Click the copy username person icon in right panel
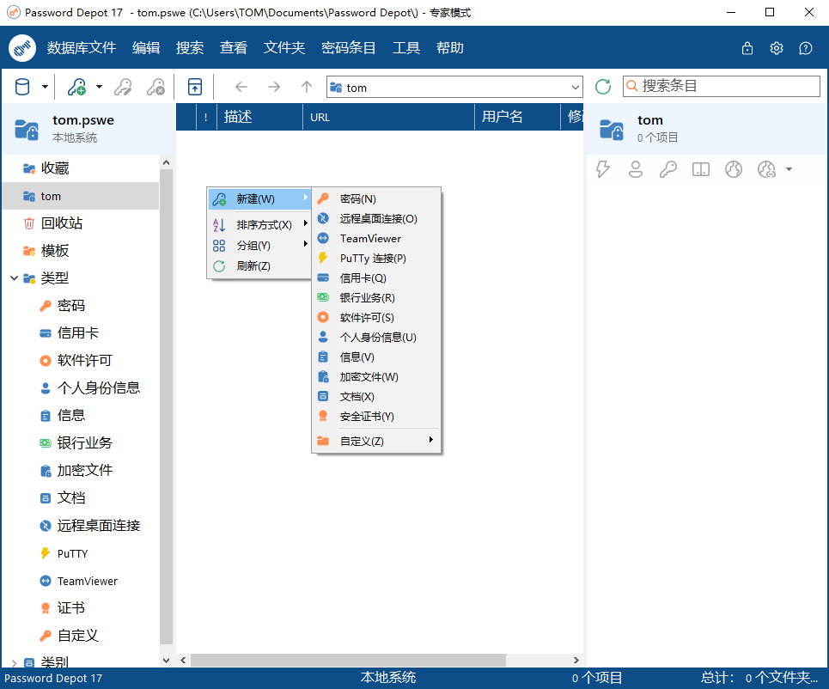Image resolution: width=829 pixels, height=689 pixels. [x=636, y=169]
